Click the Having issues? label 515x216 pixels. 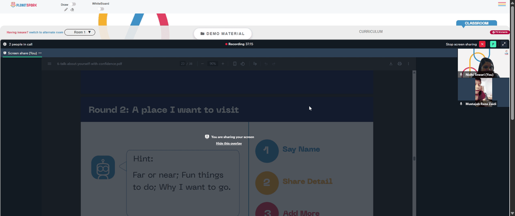(18, 32)
